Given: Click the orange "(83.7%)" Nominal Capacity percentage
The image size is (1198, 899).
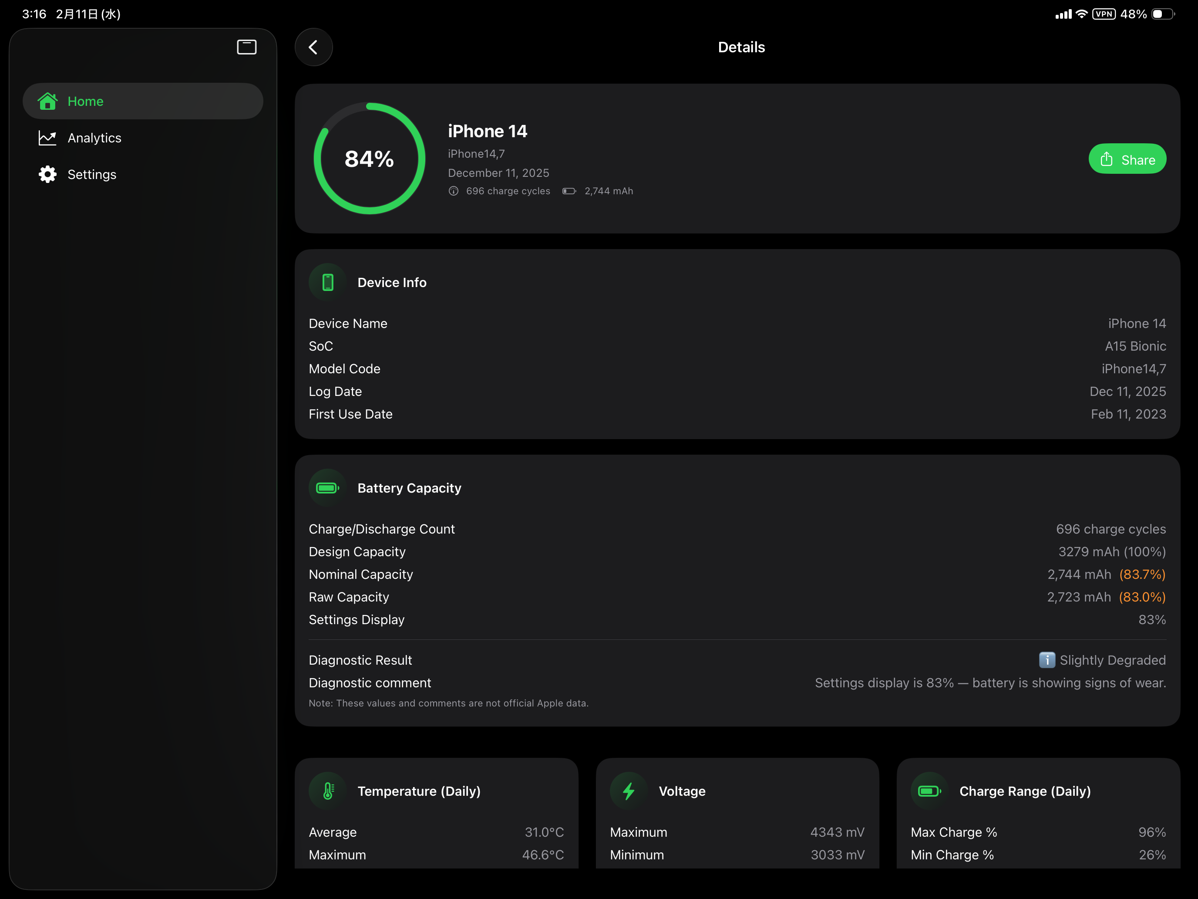Looking at the screenshot, I should click(x=1142, y=575).
